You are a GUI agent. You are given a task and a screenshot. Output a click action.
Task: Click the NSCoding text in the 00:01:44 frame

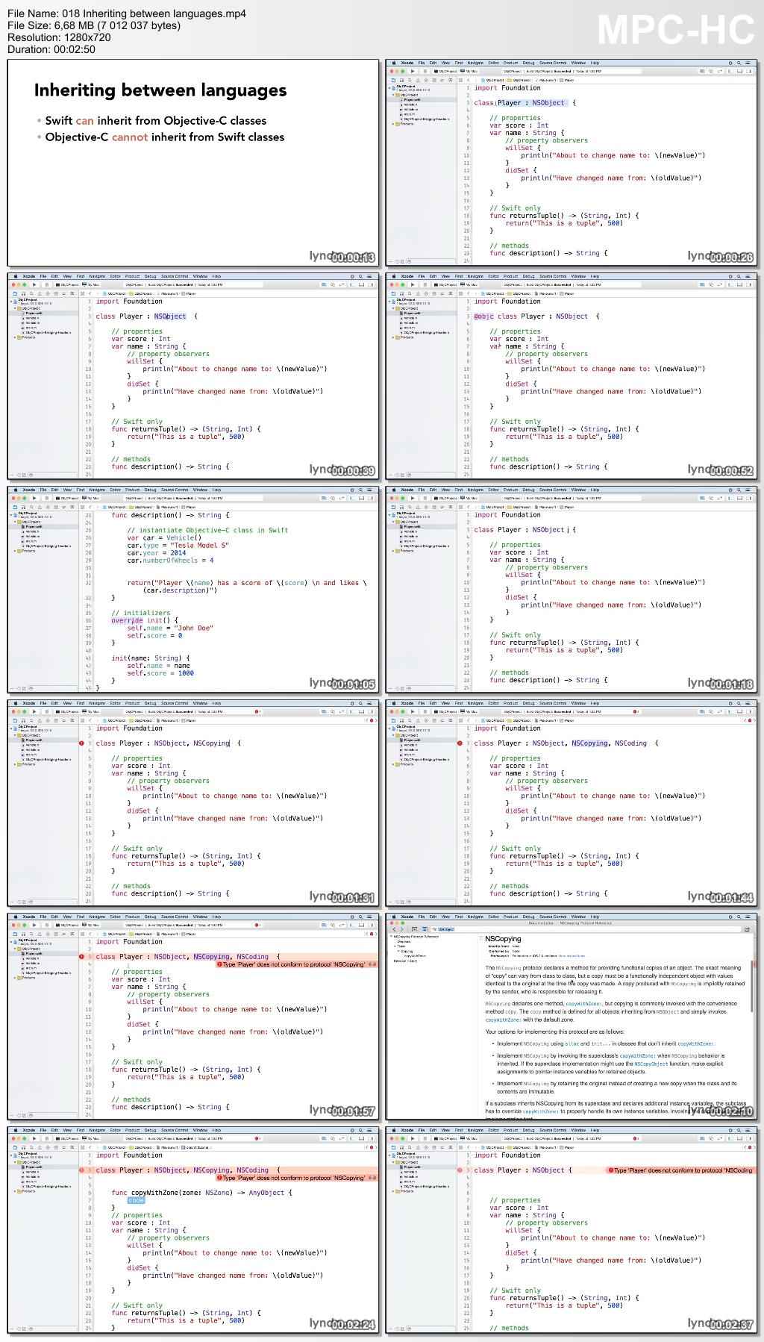[x=630, y=743]
